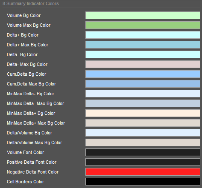Select the black Cell Borders Color swatch
Viewport: 202px width, 188px height.
tap(143, 182)
